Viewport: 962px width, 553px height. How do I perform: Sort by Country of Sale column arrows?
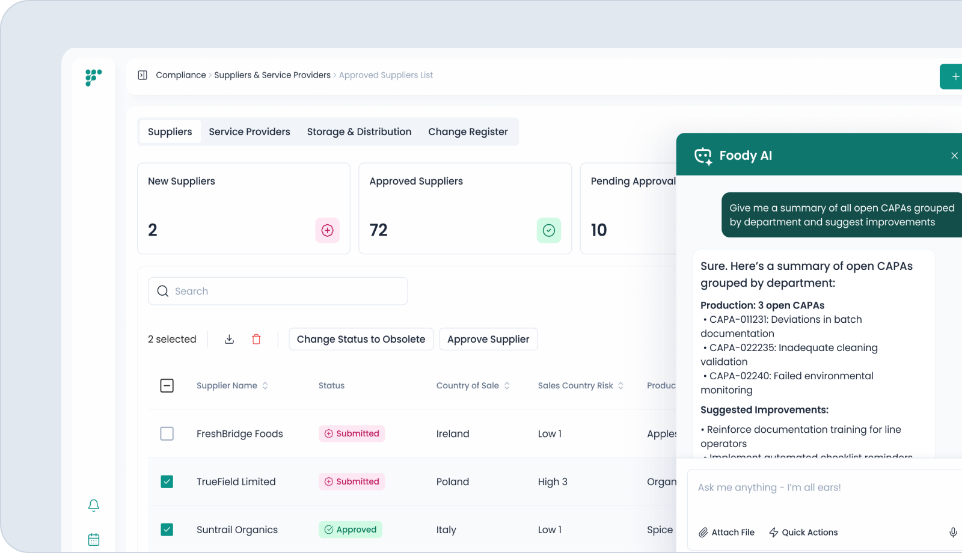pyautogui.click(x=507, y=386)
